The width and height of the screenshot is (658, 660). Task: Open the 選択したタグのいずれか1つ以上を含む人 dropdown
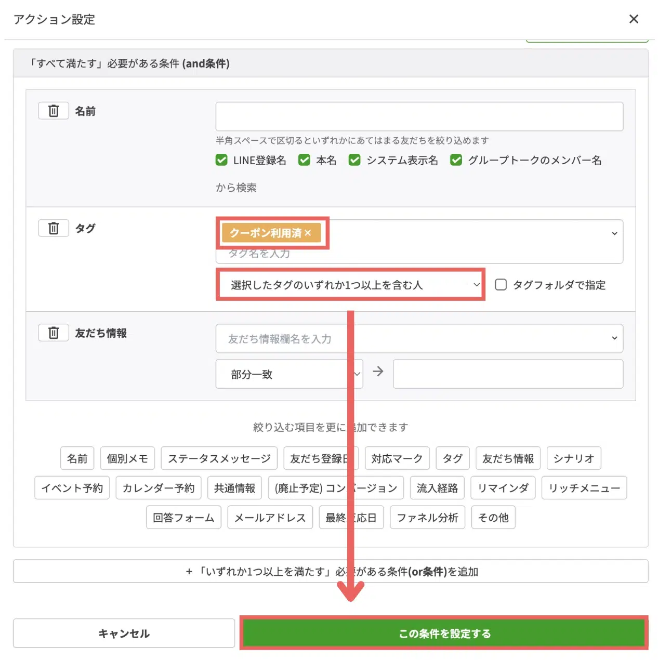(x=350, y=284)
